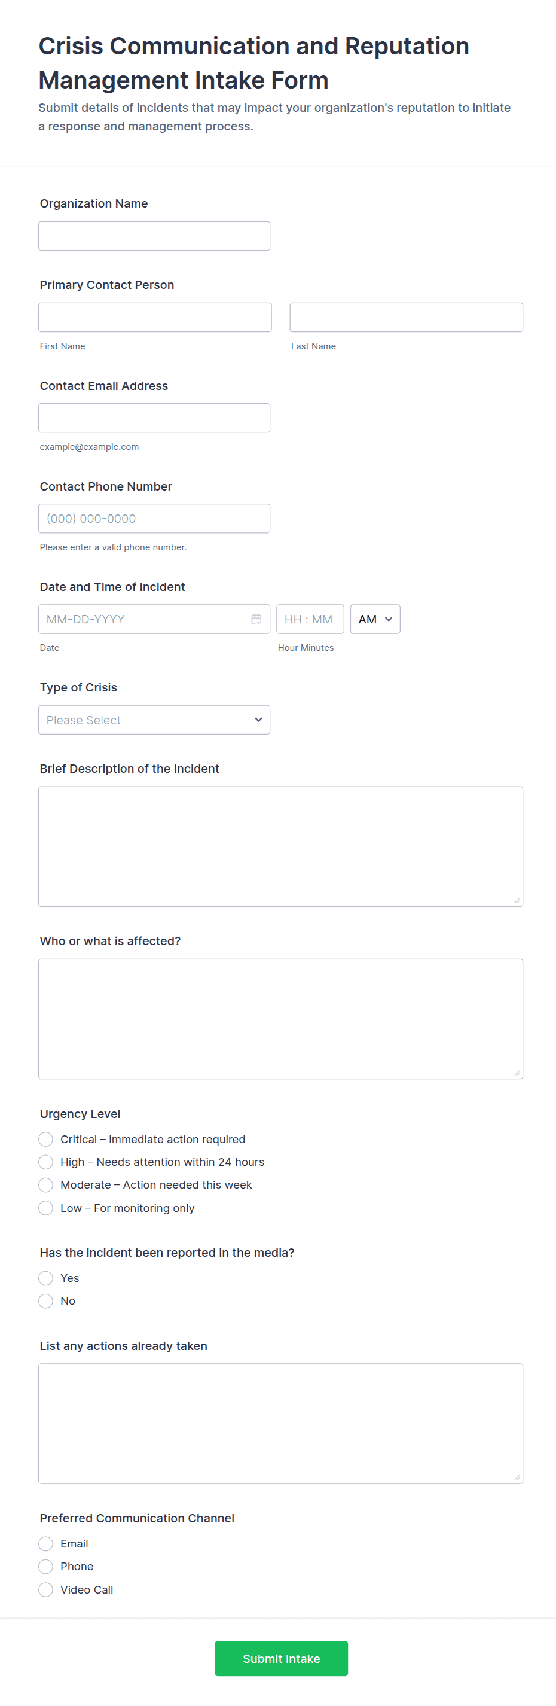Viewport: 556px width, 1706px height.
Task: Mark incident reported in media as Yes
Action: pyautogui.click(x=45, y=1278)
